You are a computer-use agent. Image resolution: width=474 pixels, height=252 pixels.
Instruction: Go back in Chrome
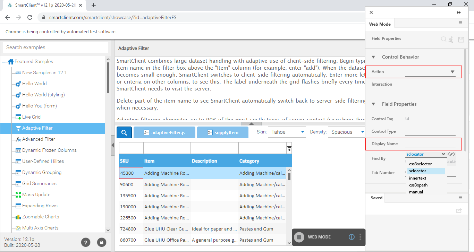[8, 17]
